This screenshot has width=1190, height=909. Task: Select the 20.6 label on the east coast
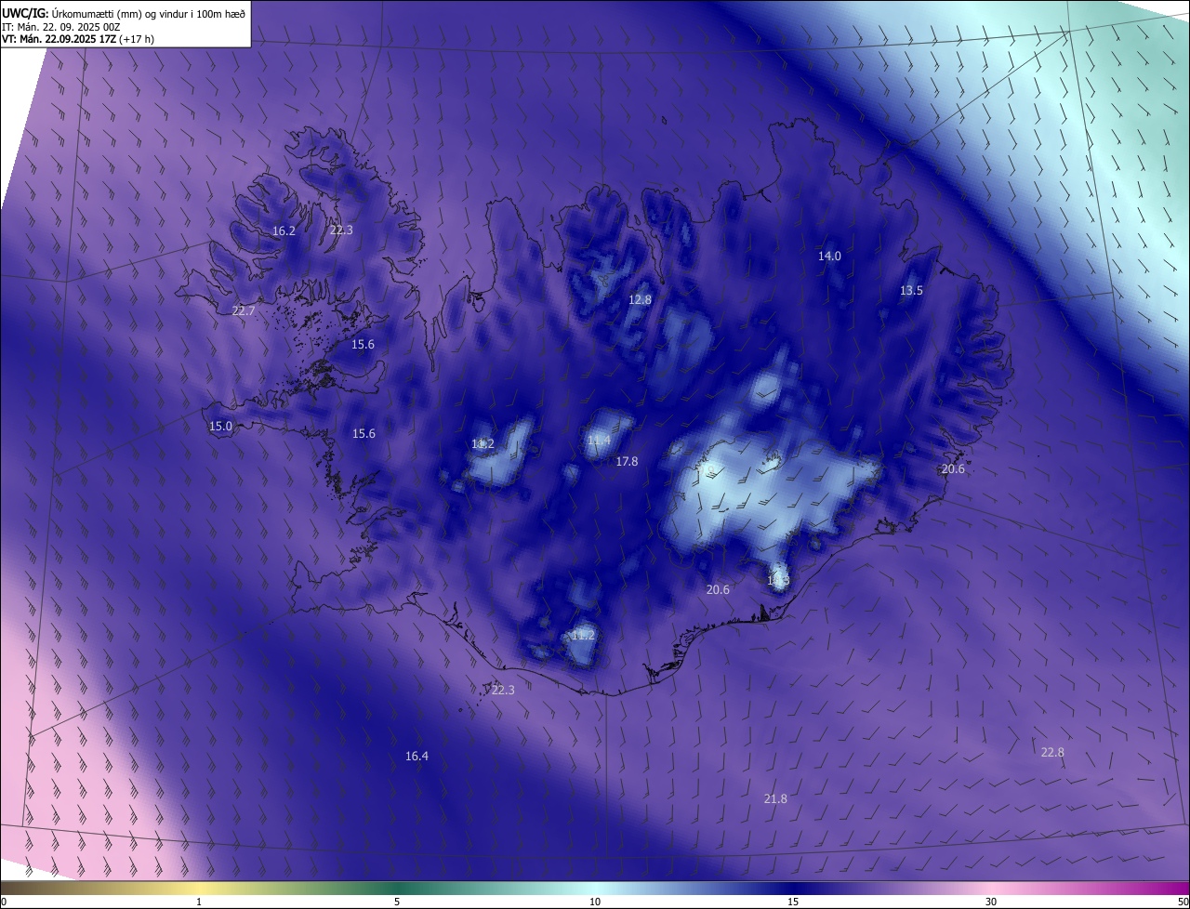tap(953, 469)
